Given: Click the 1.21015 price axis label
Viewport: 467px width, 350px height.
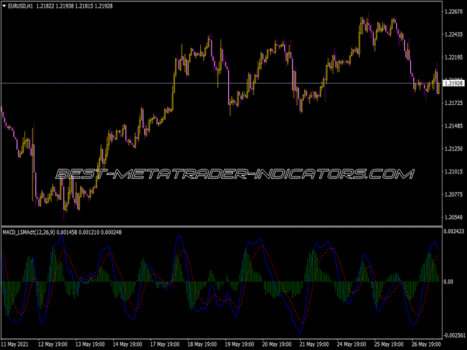Looking at the screenshot, I should click(454, 172).
